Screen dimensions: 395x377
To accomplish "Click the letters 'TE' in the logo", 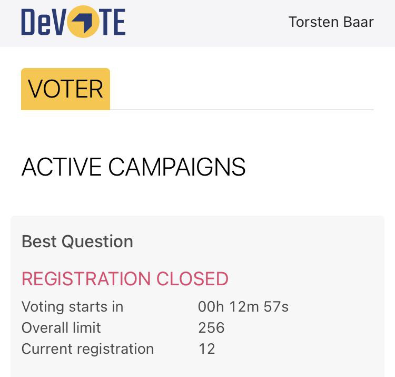I will pyautogui.click(x=112, y=22).
